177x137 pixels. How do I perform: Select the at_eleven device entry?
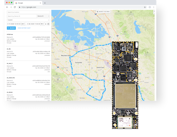point(28,96)
